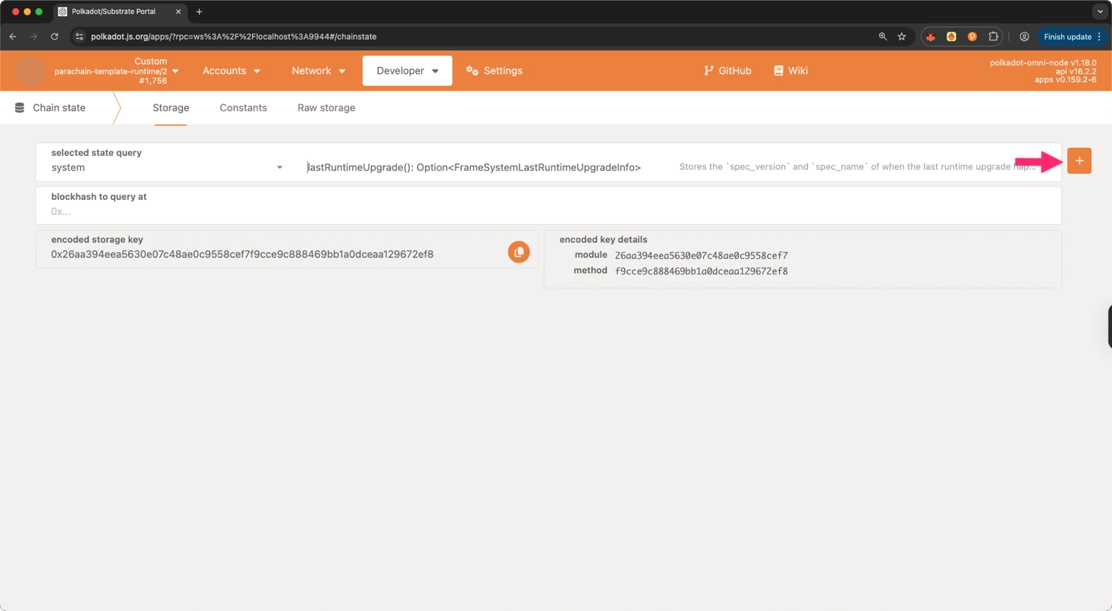
Task: Open the system module dropdown
Action: pyautogui.click(x=168, y=168)
